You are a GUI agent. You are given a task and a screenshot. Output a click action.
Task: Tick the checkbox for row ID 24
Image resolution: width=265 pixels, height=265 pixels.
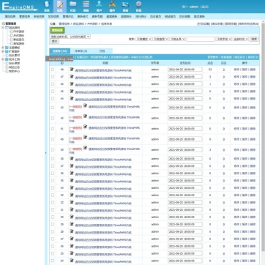[53, 261]
